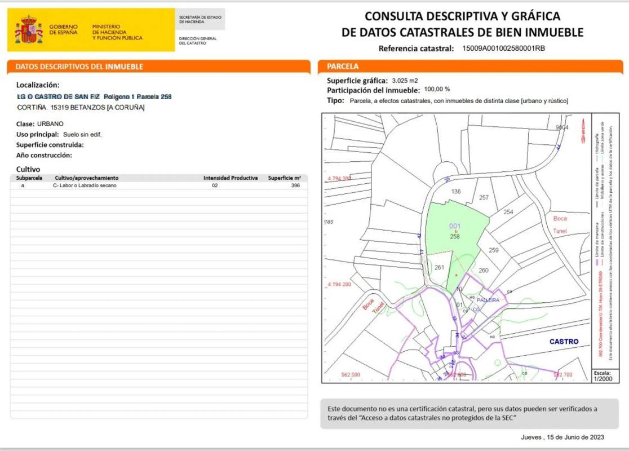This screenshot has height=451, width=629.
Task: Click the Spanish coat of arms emblem
Action: click(29, 30)
